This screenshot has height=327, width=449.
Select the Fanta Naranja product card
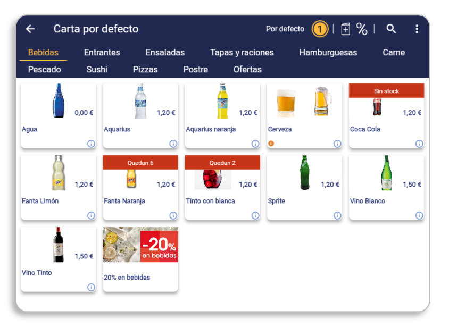pos(140,187)
